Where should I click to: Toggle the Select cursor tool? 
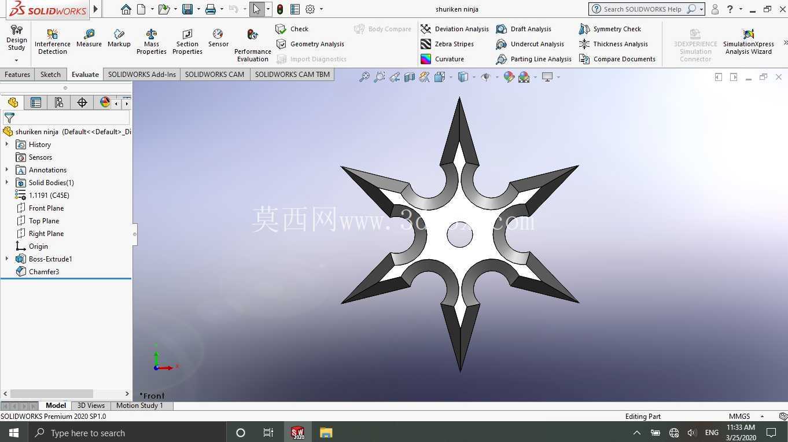point(257,9)
